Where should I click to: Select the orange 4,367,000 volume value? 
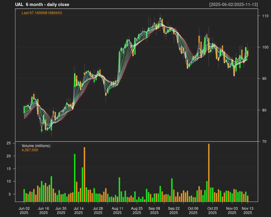[x=30, y=150]
